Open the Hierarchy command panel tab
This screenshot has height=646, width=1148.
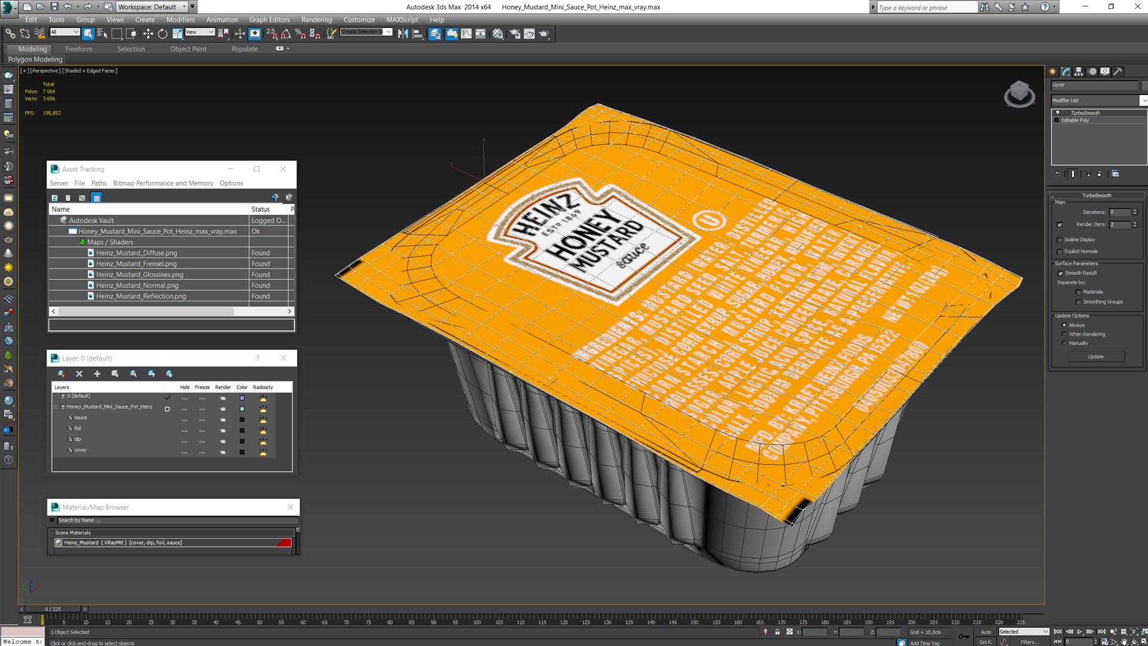click(1079, 71)
